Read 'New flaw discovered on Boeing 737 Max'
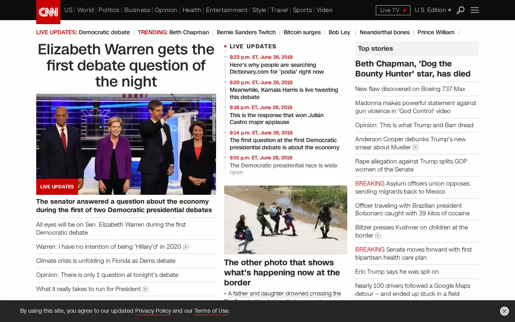The width and height of the screenshot is (515, 322). [410, 89]
